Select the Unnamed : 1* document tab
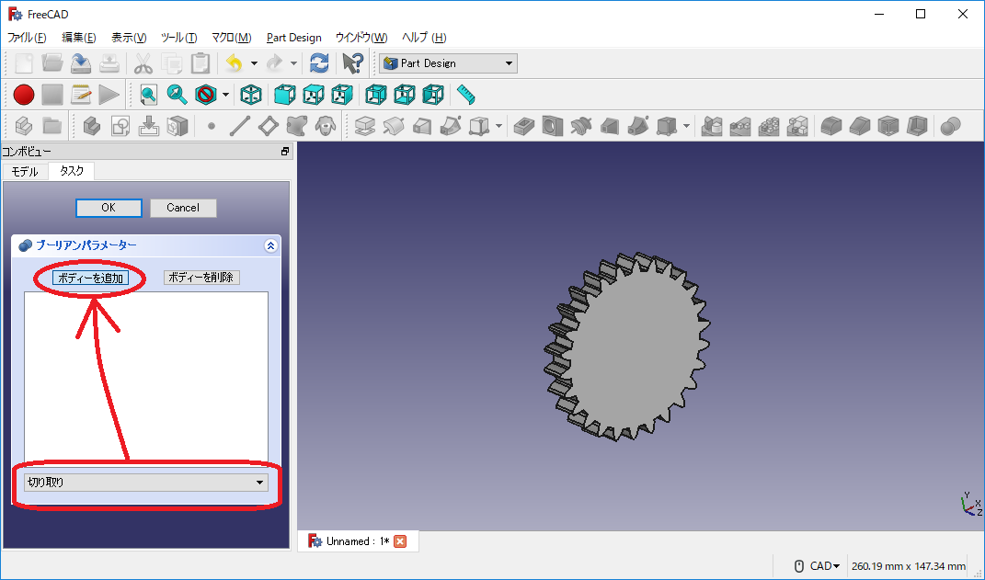The width and height of the screenshot is (985, 580). [357, 541]
